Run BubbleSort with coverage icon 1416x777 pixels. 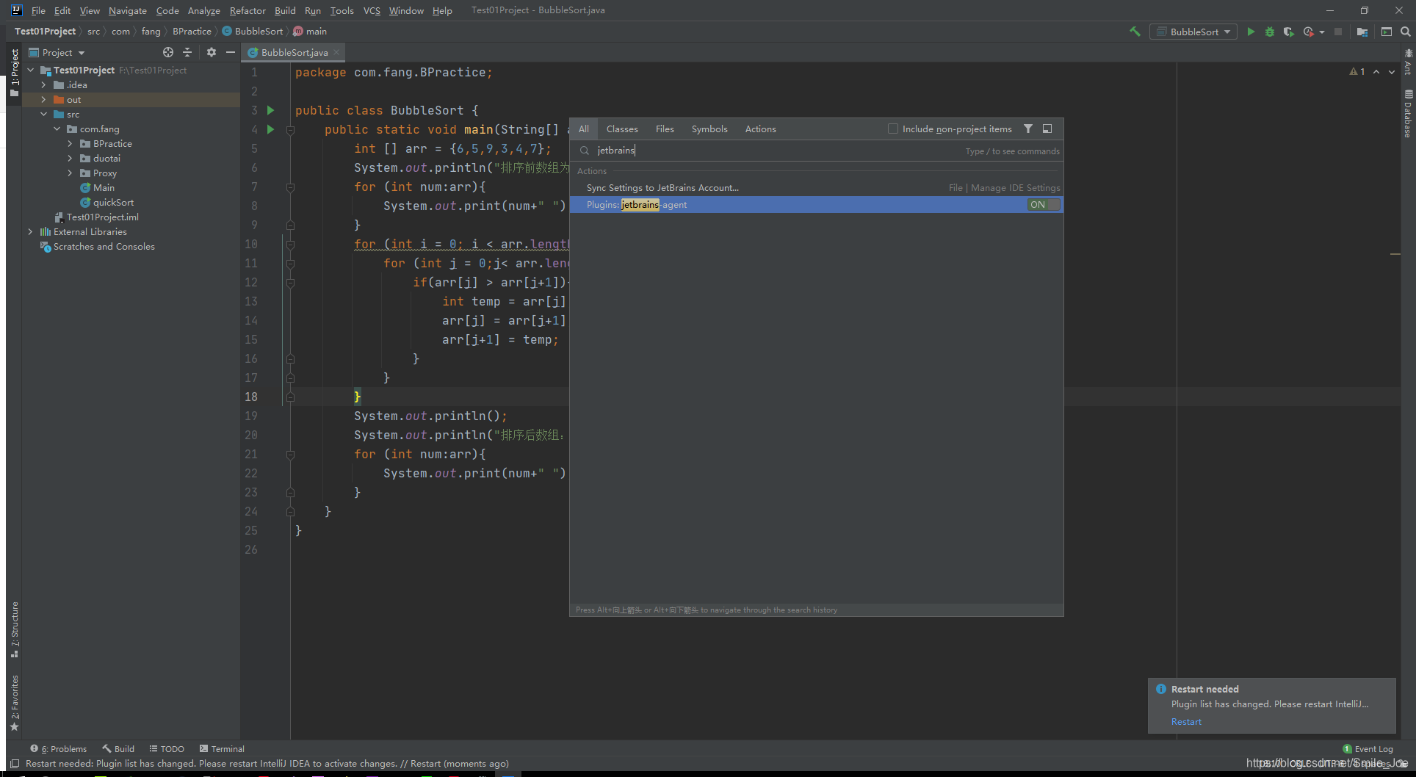point(1288,32)
